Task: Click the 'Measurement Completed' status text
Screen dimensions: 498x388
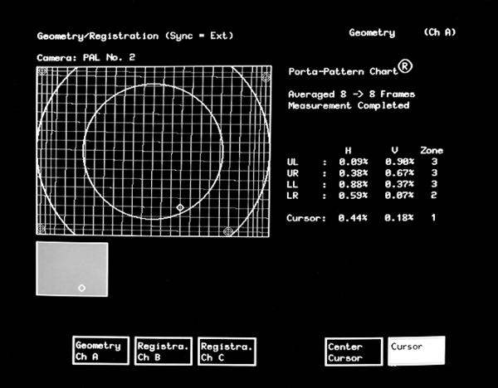Action: click(x=349, y=105)
